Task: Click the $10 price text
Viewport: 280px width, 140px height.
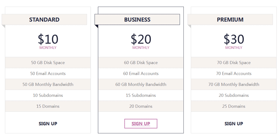Action: click(x=48, y=39)
